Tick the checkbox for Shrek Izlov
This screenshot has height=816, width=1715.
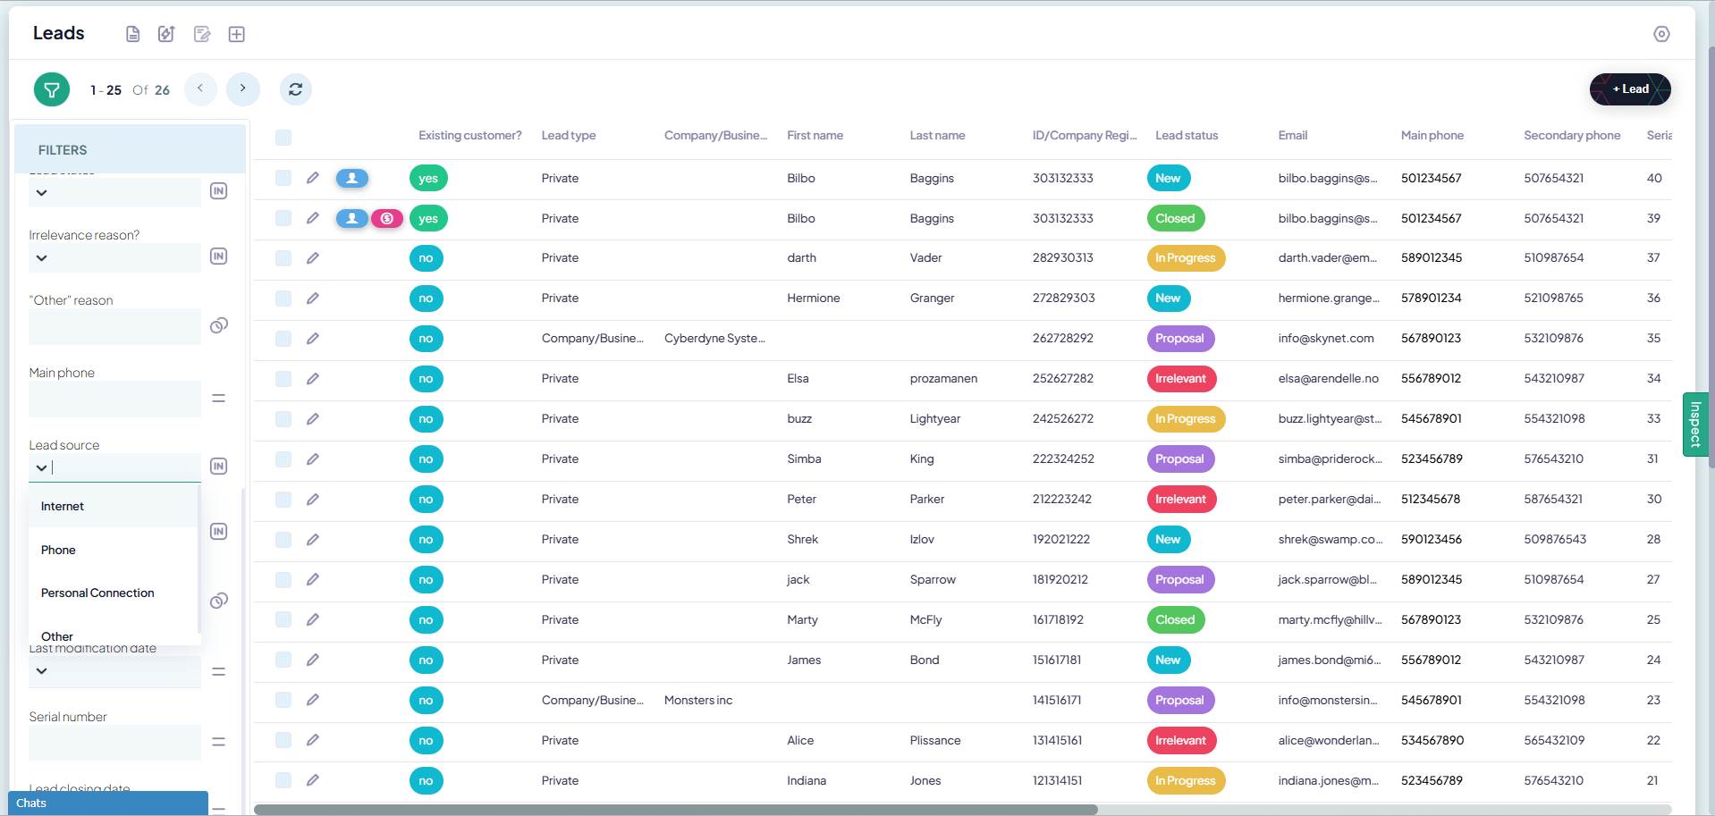click(283, 540)
